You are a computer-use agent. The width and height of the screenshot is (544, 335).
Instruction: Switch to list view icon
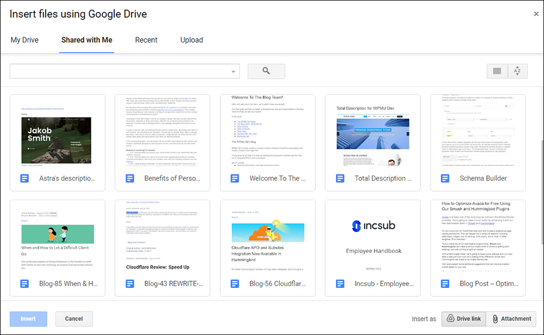tap(497, 71)
